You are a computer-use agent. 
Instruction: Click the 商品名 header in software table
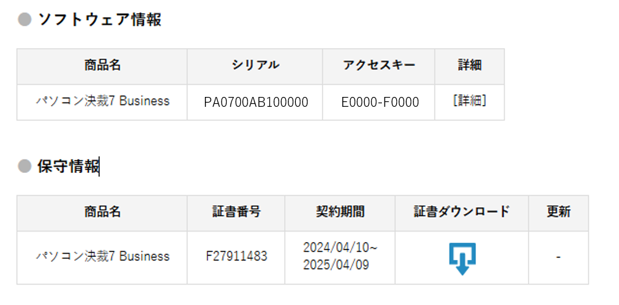tap(102, 65)
